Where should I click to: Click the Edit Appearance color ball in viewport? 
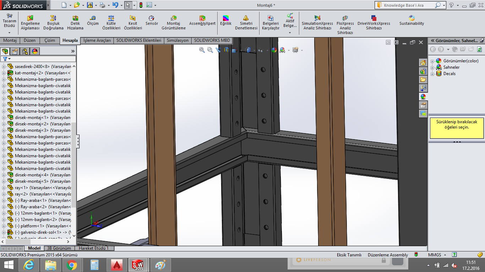pyautogui.click(x=274, y=50)
